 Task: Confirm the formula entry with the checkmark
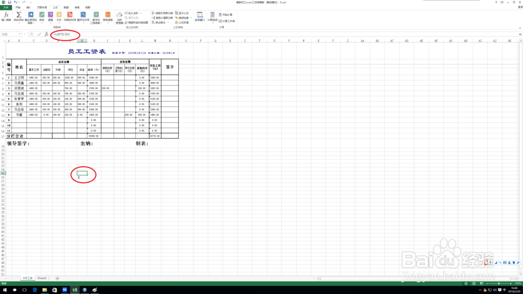click(x=39, y=34)
